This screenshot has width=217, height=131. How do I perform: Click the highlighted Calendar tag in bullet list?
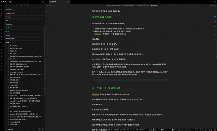click(x=98, y=34)
